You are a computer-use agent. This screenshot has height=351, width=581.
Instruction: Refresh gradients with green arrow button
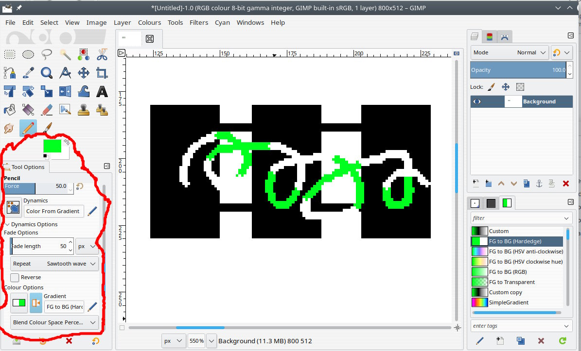tap(563, 341)
